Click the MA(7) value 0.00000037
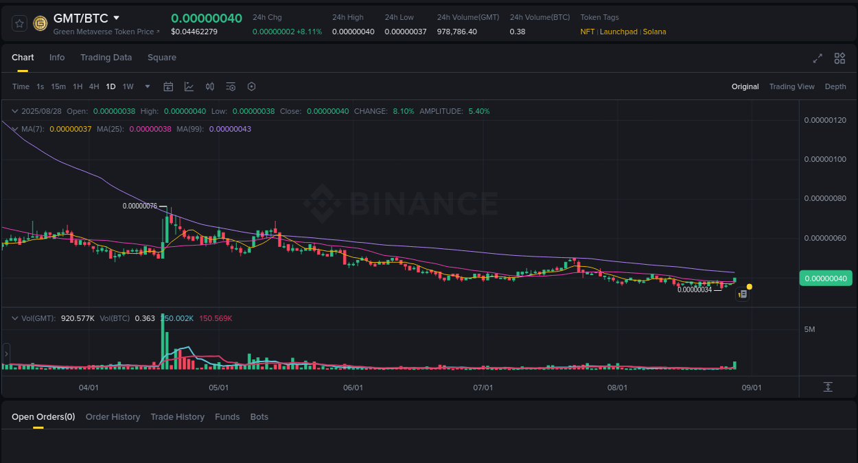The width and height of the screenshot is (858, 463). (x=71, y=129)
